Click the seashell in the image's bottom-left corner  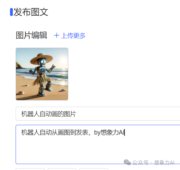pyautogui.click(x=21, y=93)
